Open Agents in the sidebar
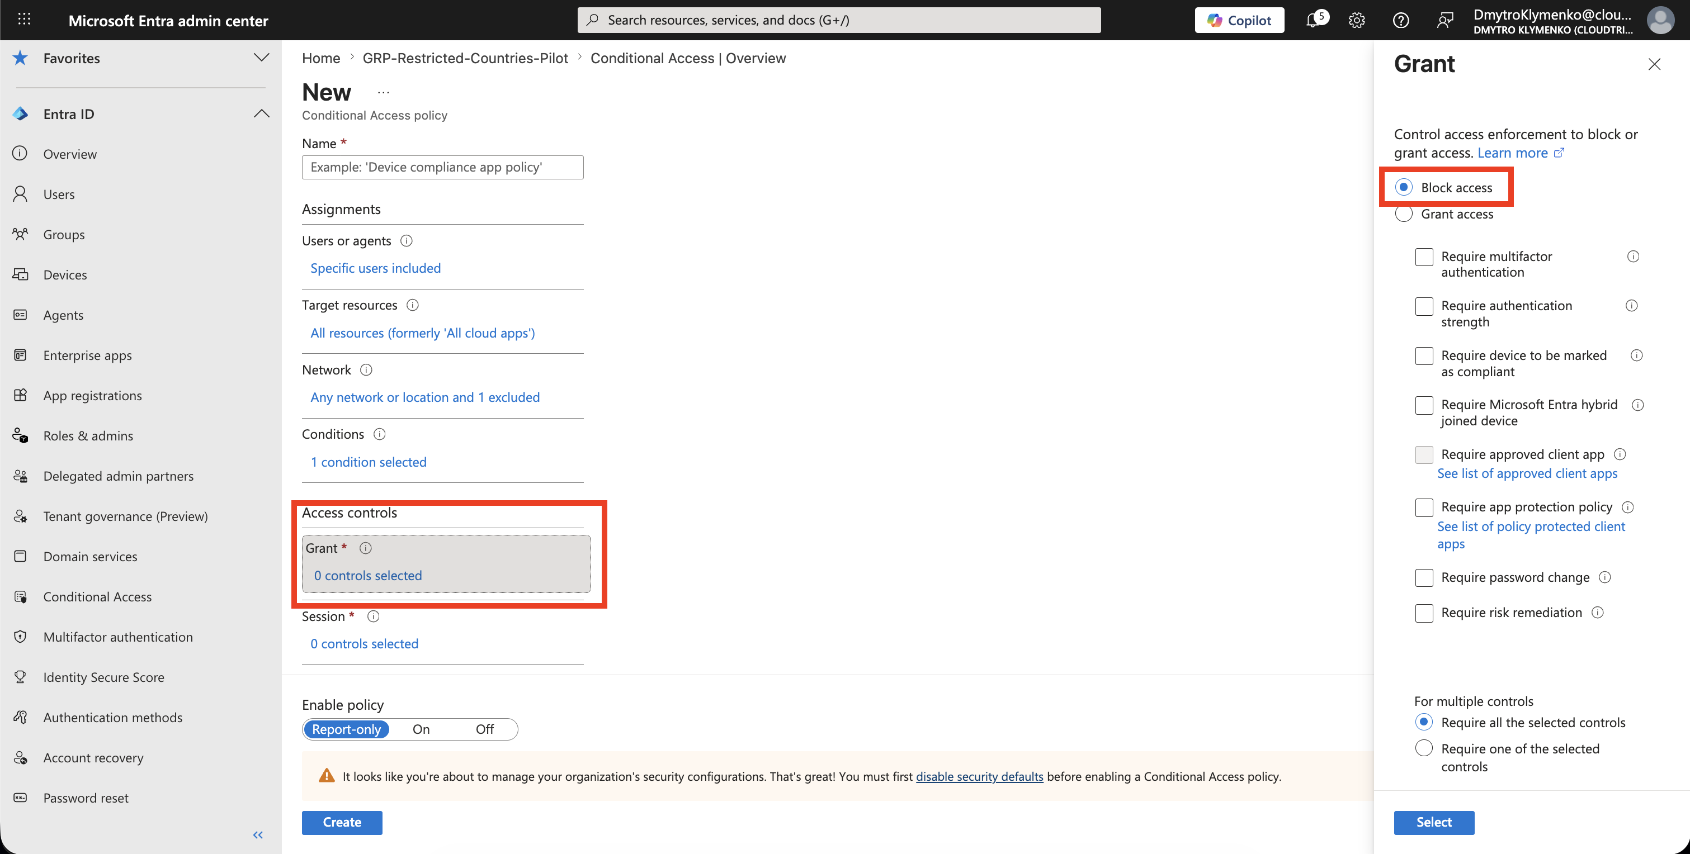 coord(63,315)
